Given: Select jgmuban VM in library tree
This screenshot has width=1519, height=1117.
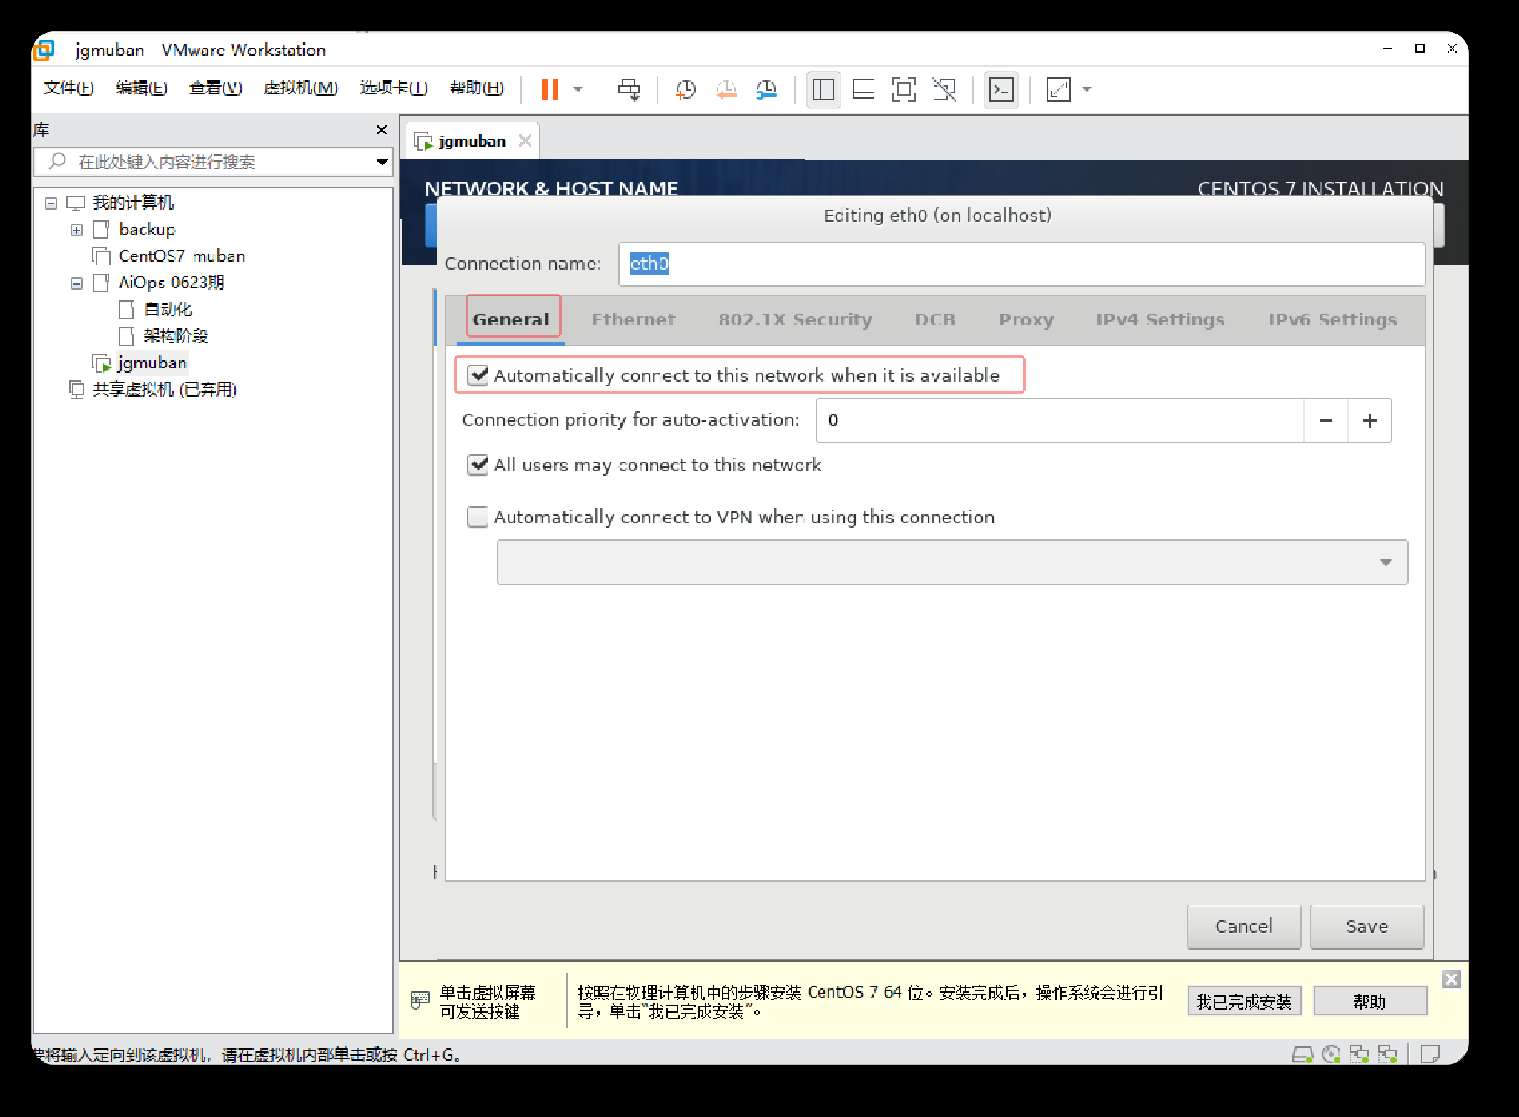Looking at the screenshot, I should tap(152, 363).
